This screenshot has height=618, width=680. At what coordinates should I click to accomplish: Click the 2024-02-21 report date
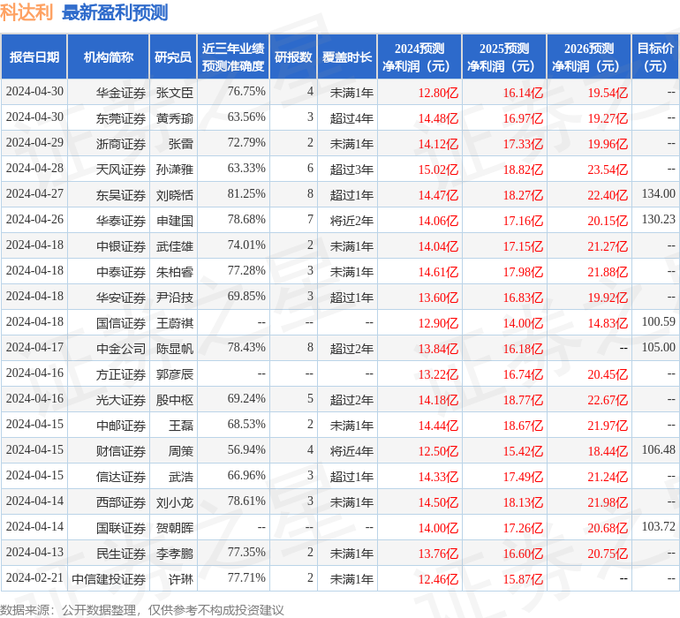pos(34,577)
